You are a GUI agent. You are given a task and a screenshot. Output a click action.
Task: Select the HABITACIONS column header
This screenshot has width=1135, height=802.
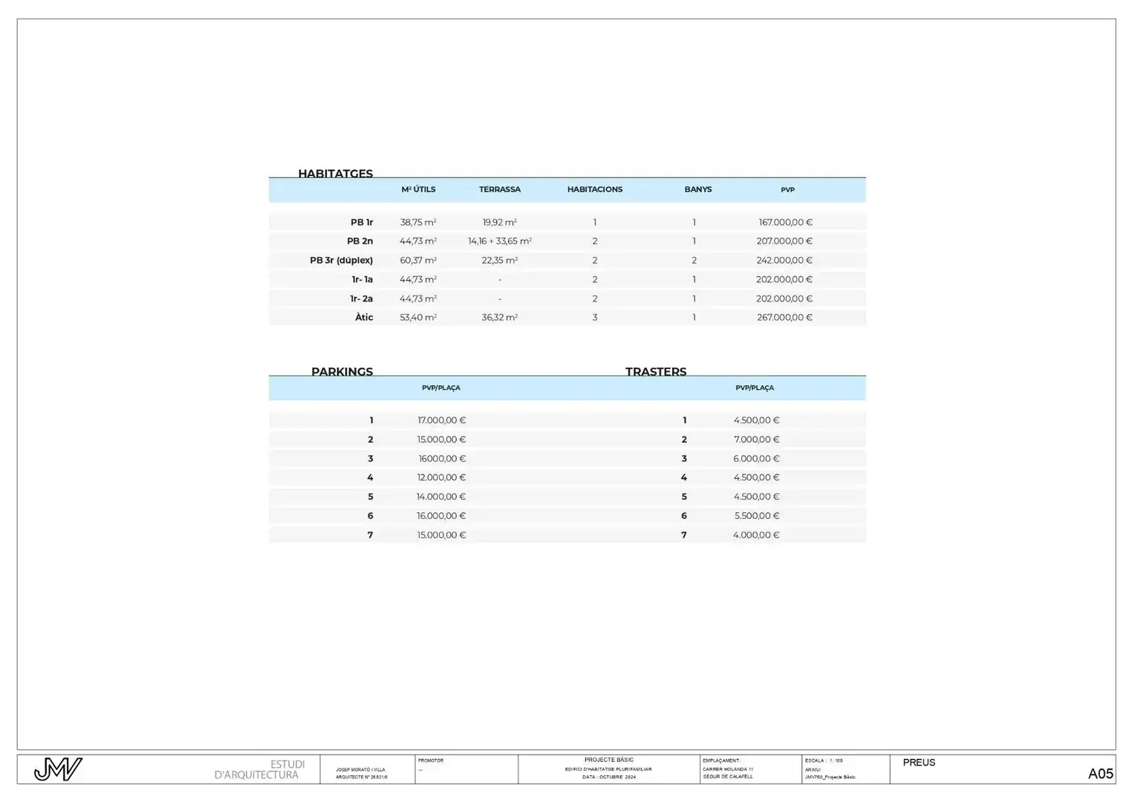[x=595, y=189]
